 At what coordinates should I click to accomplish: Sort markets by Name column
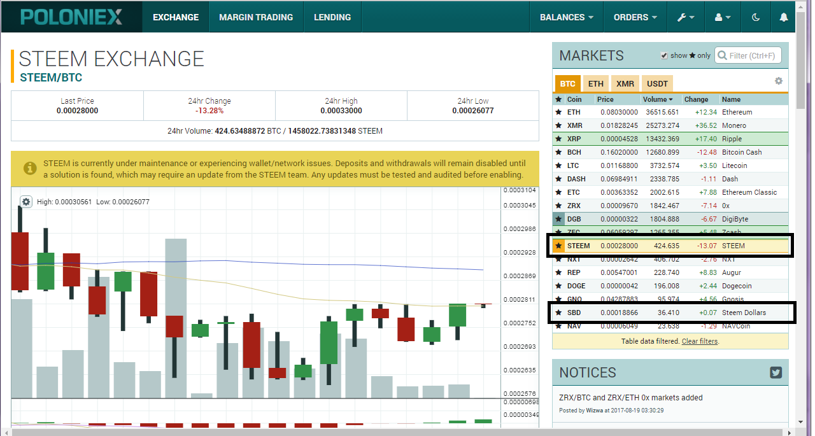(732, 99)
